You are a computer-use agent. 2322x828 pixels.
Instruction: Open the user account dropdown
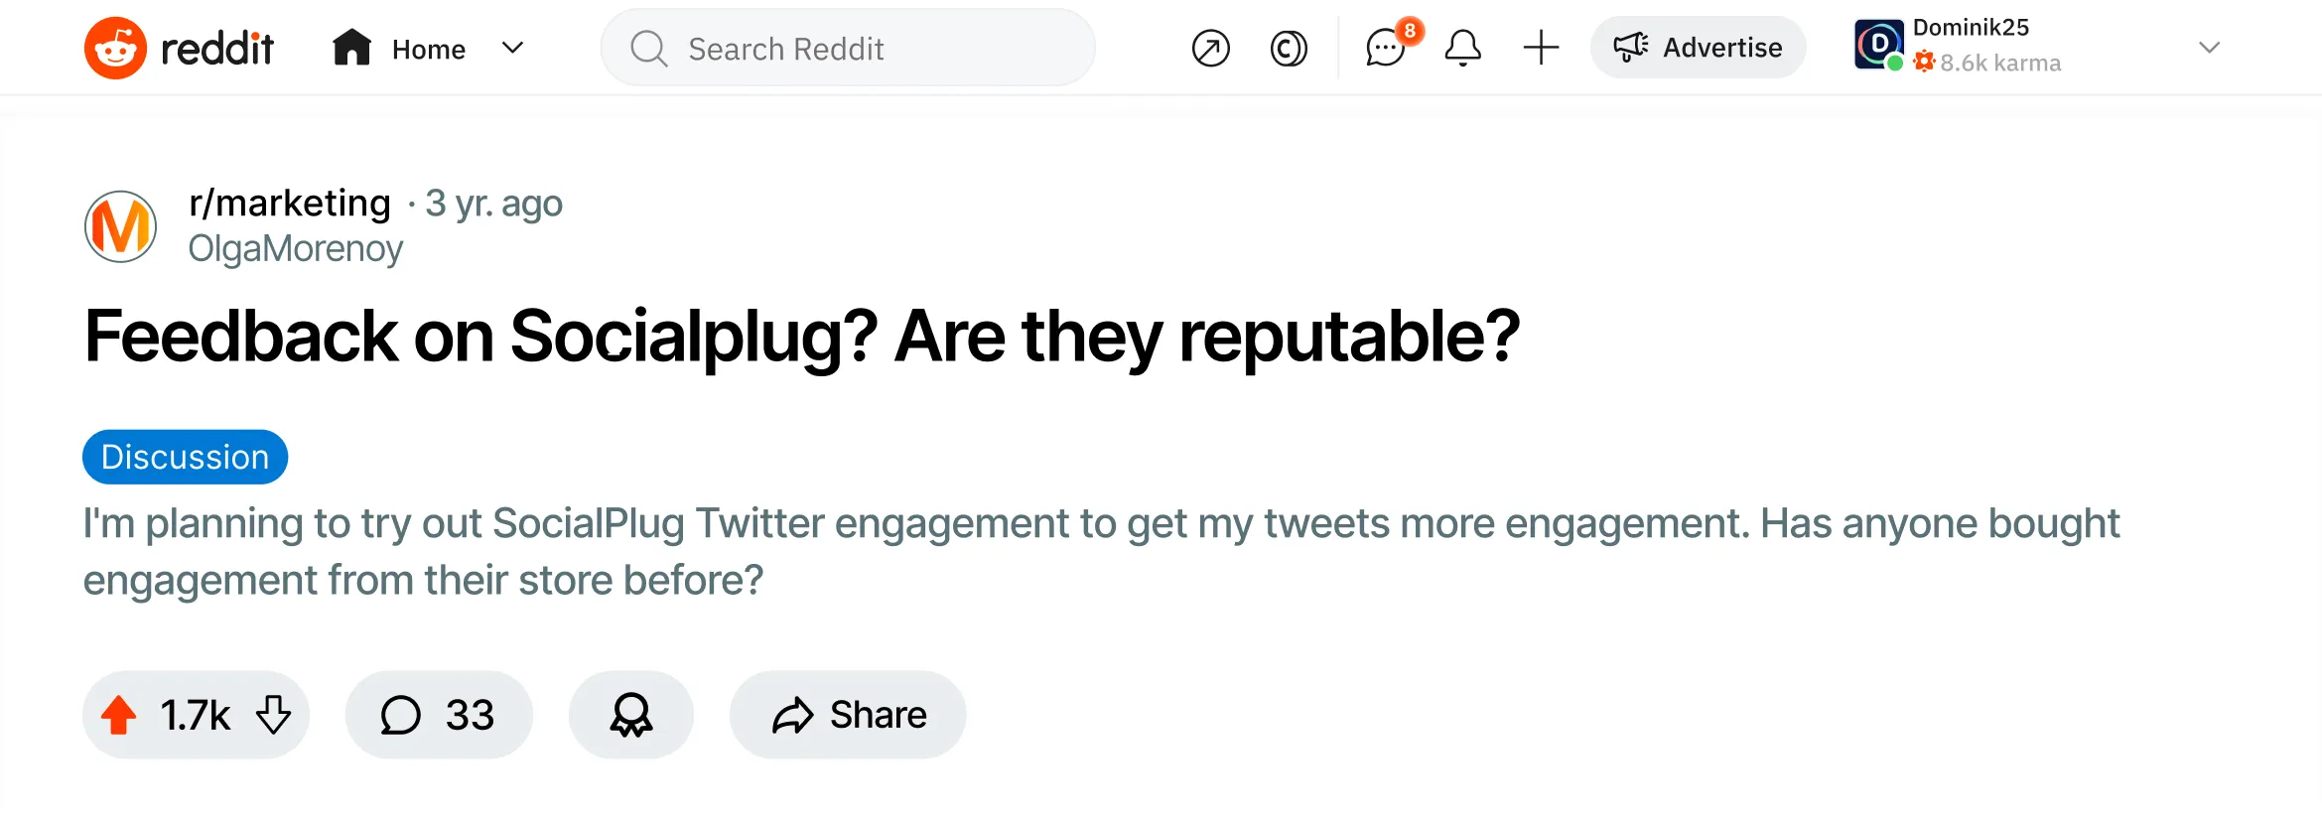coord(1879,46)
